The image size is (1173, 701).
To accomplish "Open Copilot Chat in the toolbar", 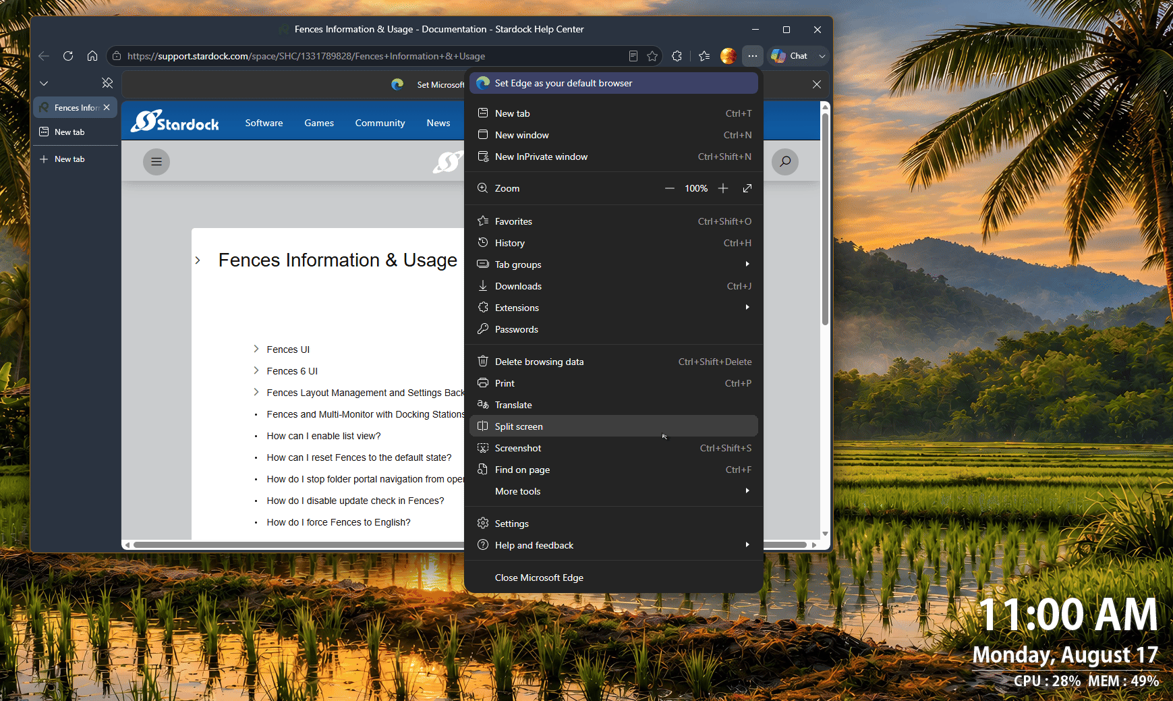I will [789, 56].
